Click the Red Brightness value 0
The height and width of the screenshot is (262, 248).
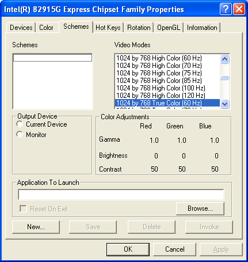click(156, 155)
